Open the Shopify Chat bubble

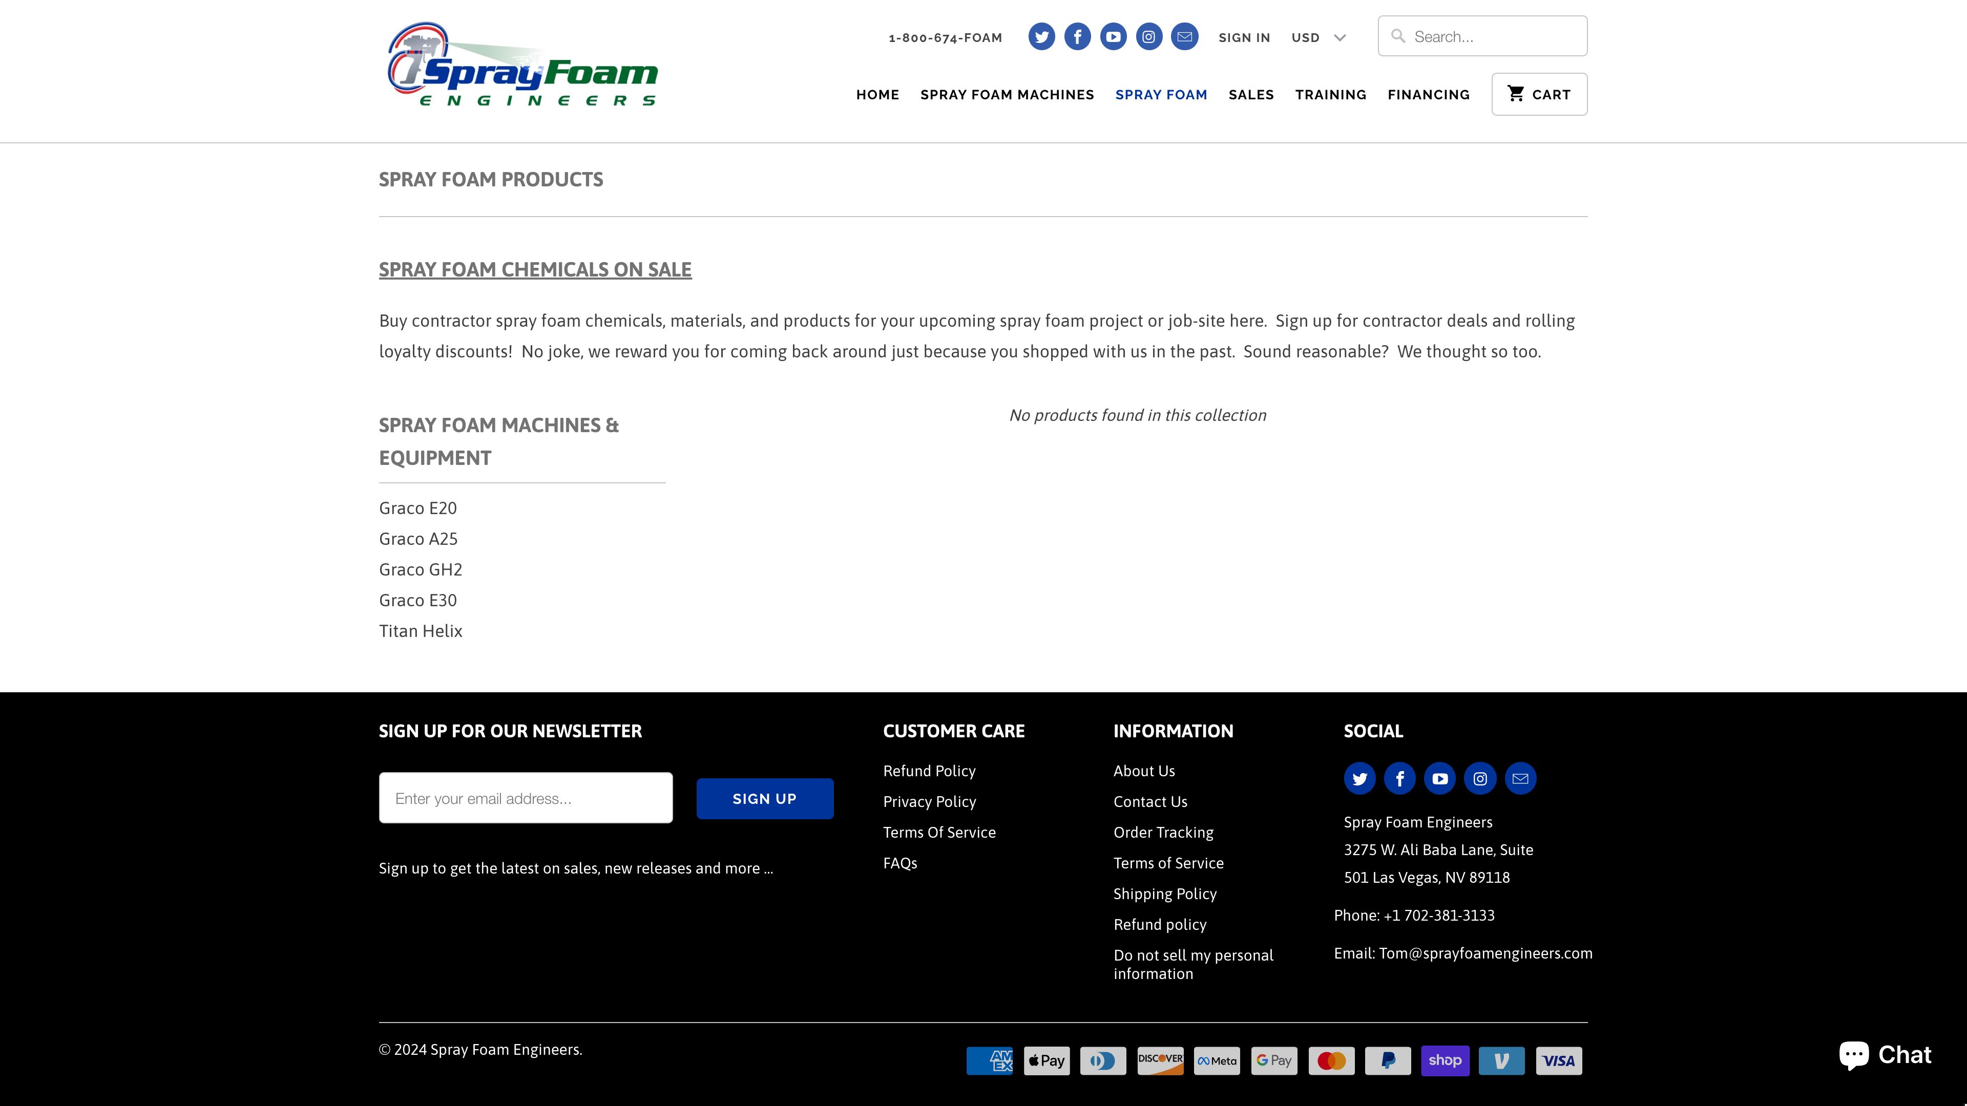click(x=1885, y=1055)
